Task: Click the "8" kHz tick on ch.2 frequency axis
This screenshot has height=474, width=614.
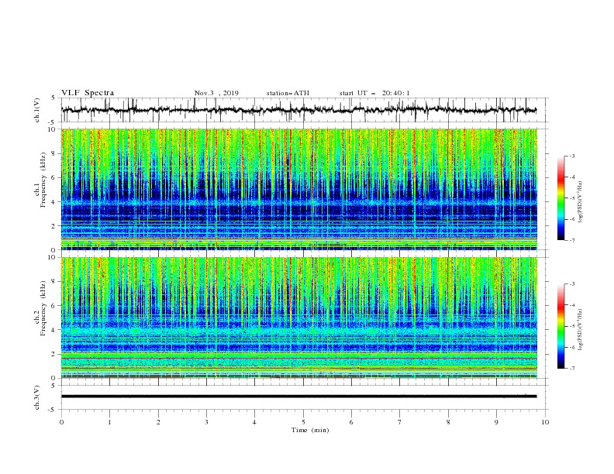Action: (x=53, y=282)
